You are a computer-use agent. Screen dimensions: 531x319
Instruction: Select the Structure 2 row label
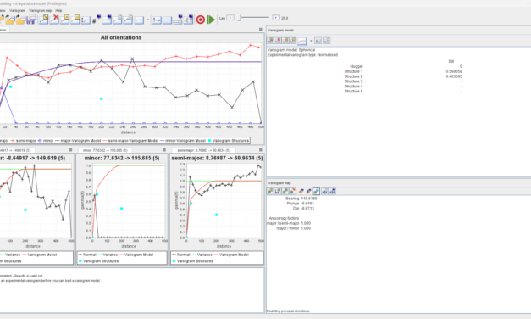(x=353, y=76)
